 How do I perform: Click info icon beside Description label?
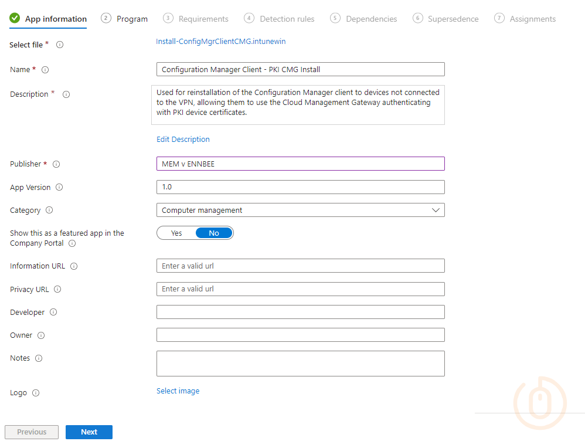point(66,94)
